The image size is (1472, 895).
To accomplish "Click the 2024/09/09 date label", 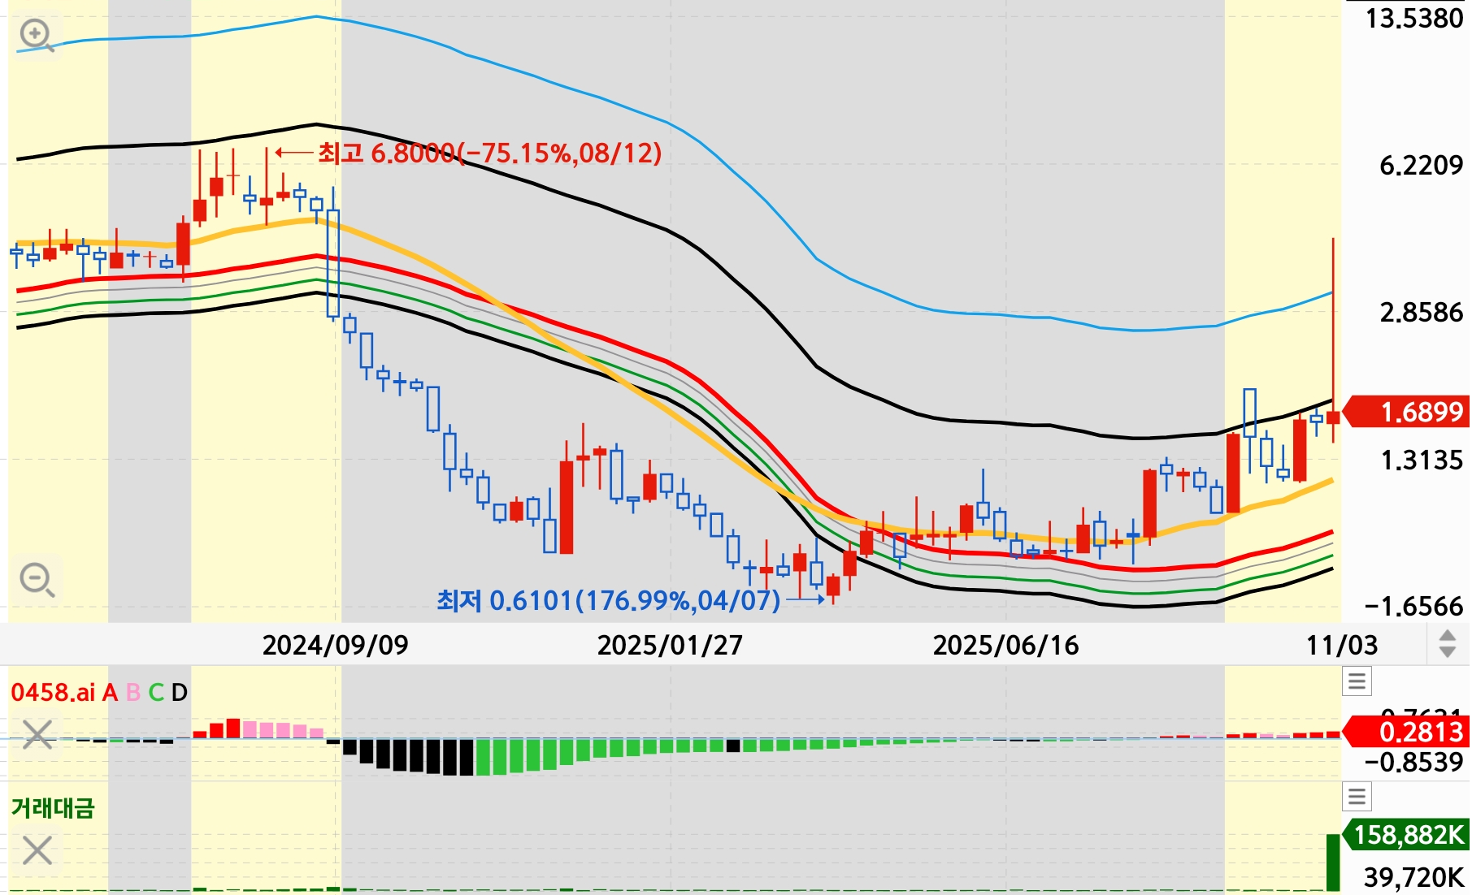I will pyautogui.click(x=336, y=645).
